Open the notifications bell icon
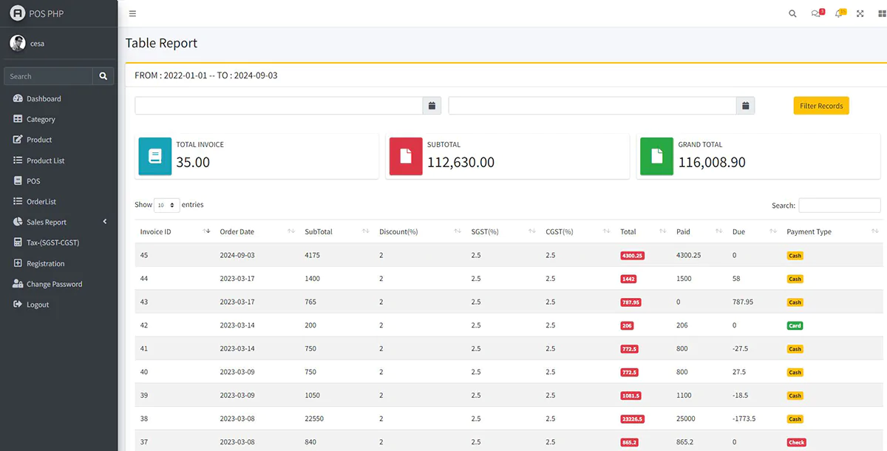The width and height of the screenshot is (887, 451). (x=839, y=13)
